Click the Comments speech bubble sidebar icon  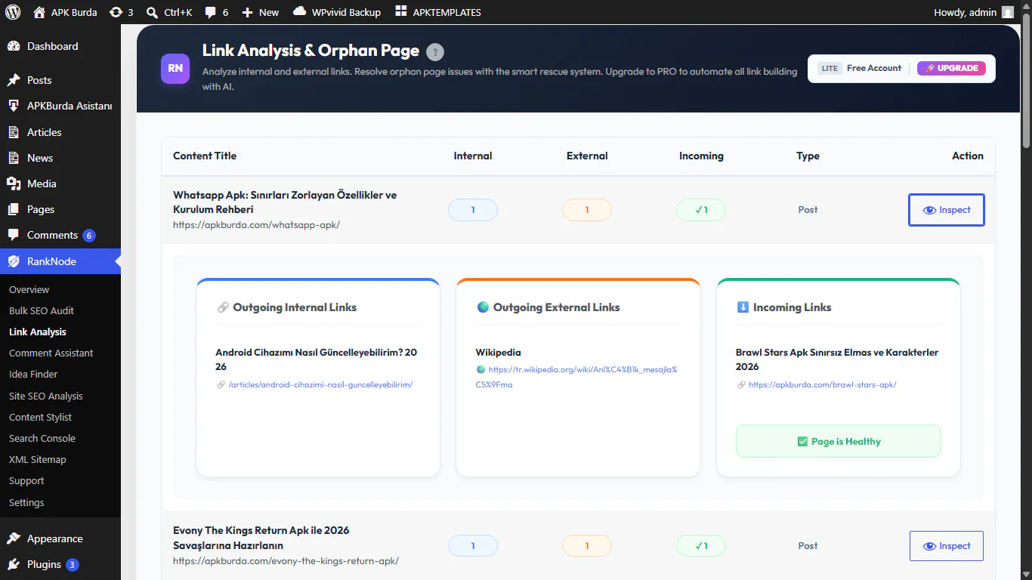pos(14,236)
